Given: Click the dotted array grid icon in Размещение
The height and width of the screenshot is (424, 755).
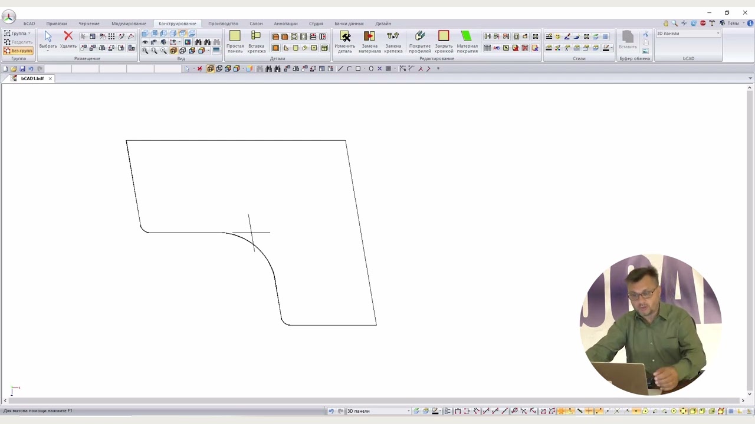Looking at the screenshot, I should tap(111, 37).
